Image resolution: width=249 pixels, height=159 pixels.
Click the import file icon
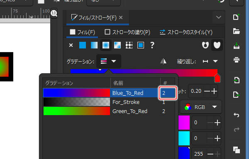click(x=236, y=80)
